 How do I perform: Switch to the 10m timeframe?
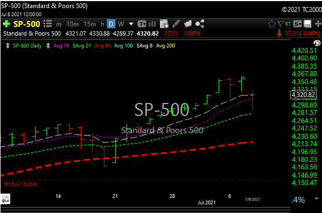(73, 24)
